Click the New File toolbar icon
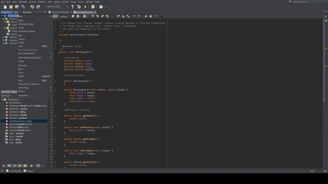This screenshot has width=328, height=184. click(5, 7)
